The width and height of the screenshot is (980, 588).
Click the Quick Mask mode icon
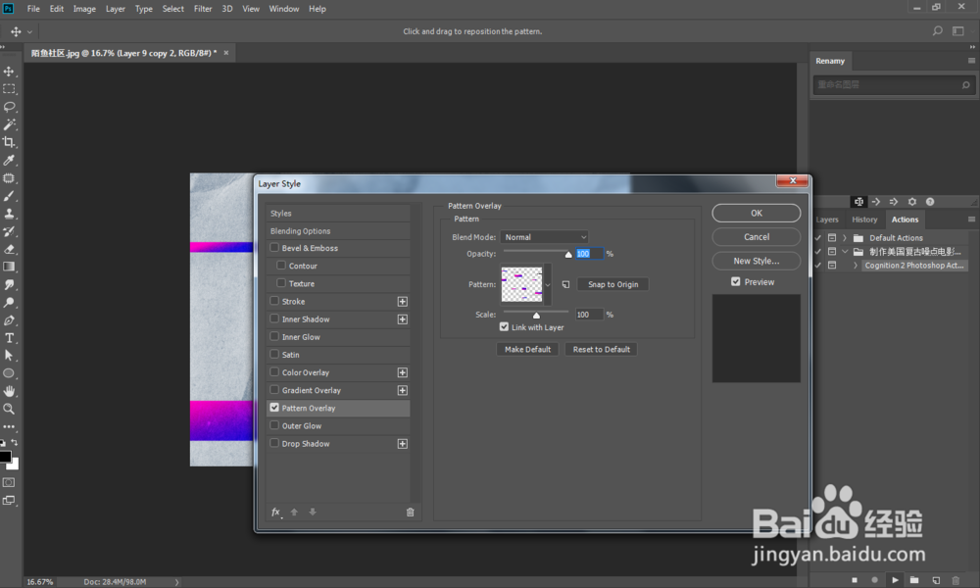(9, 482)
